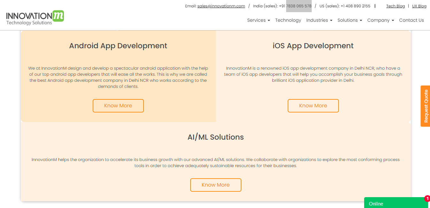Click Know More under AI/ML Solutions
430x208 pixels.
click(x=215, y=185)
